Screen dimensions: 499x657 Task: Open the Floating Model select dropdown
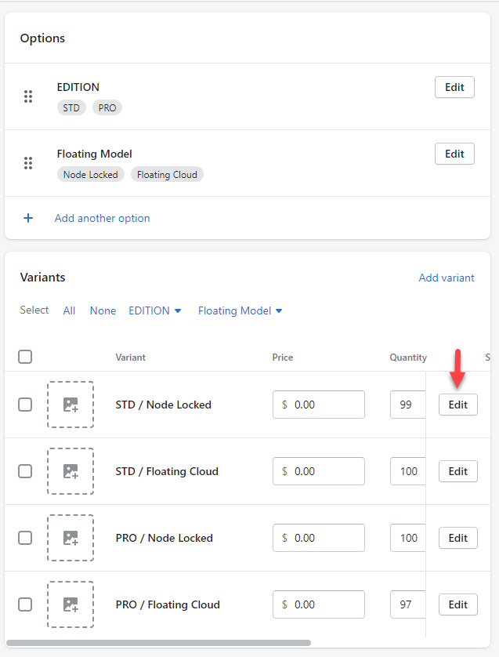(x=240, y=311)
